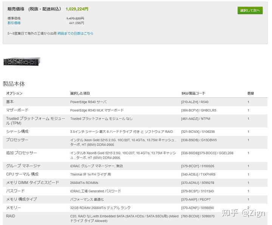This screenshot has width=272, height=225.
Task: Click SKU [780-BCDM] / 5098870
Action: click(198, 216)
